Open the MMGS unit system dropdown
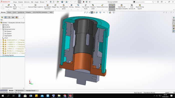Image resolution: width=175 pixels, height=98 pixels. pos(168,93)
